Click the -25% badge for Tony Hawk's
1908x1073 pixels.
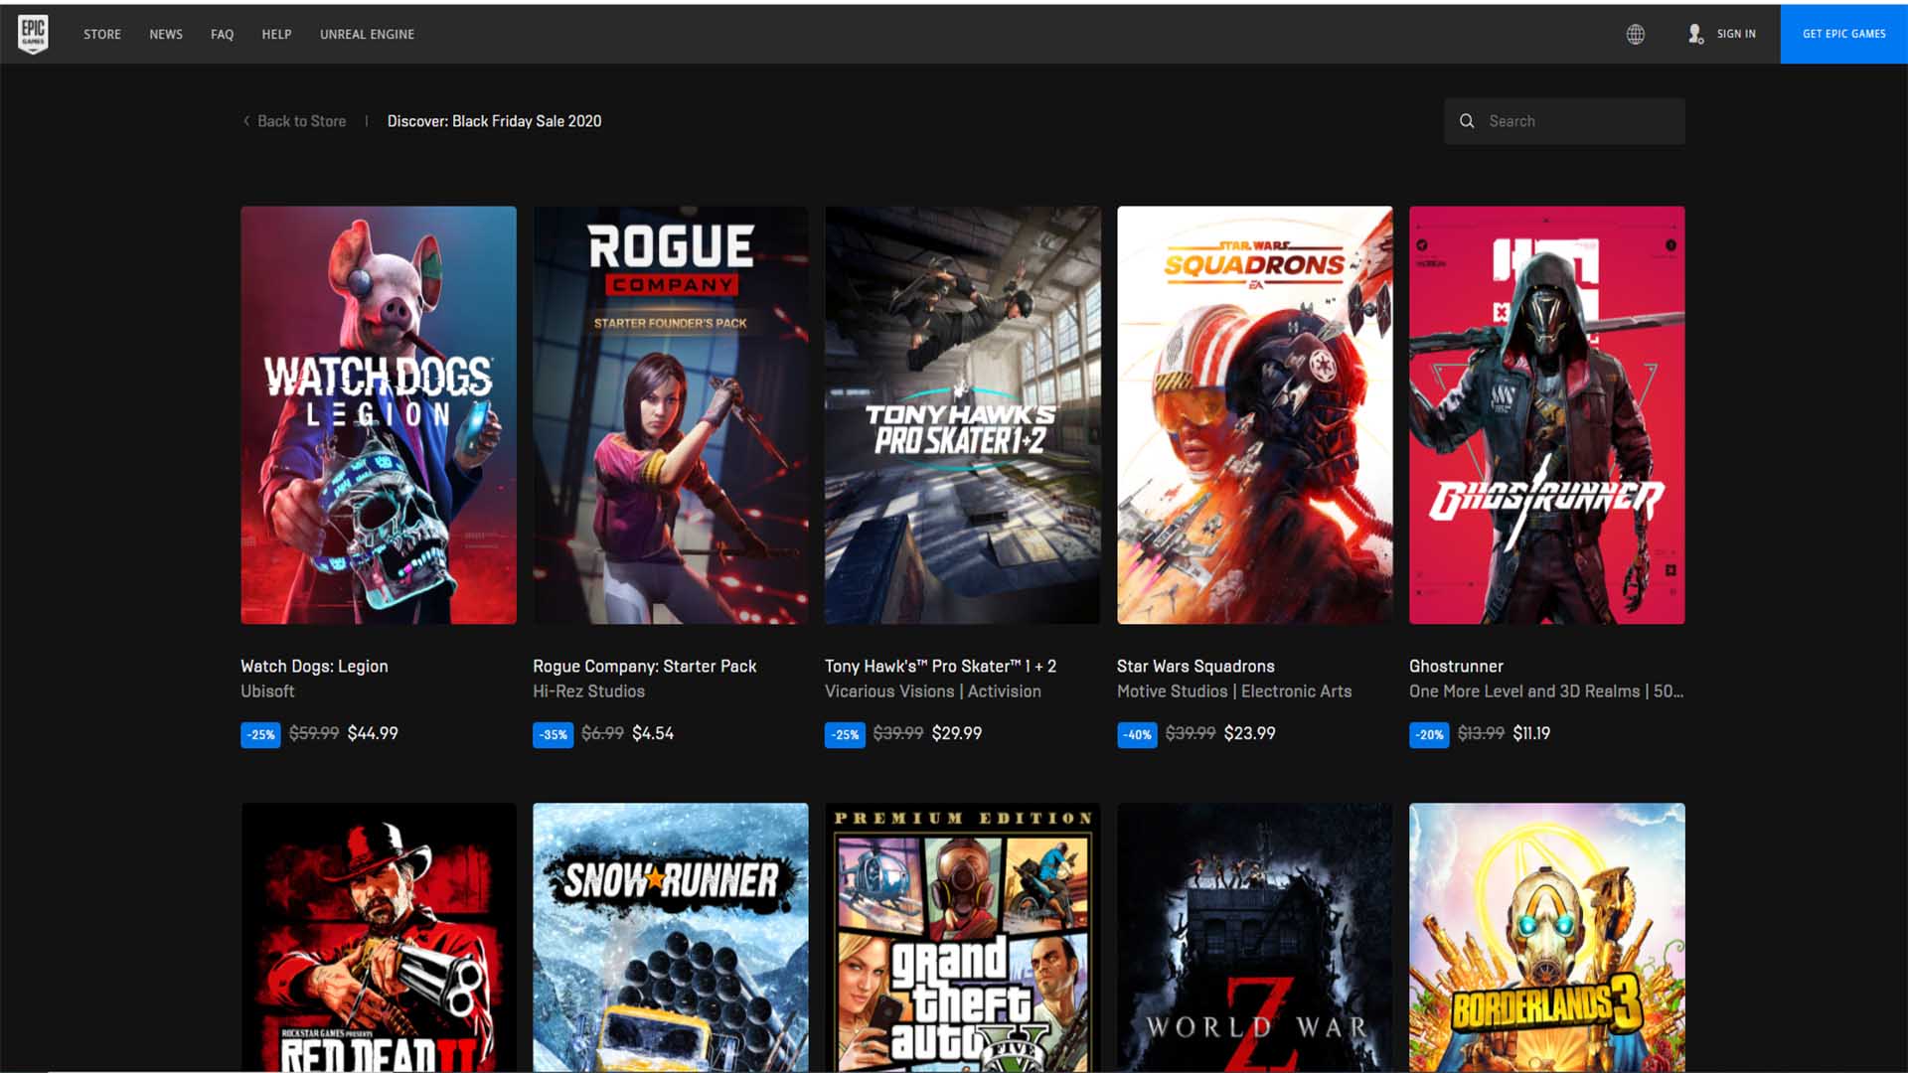(x=845, y=735)
